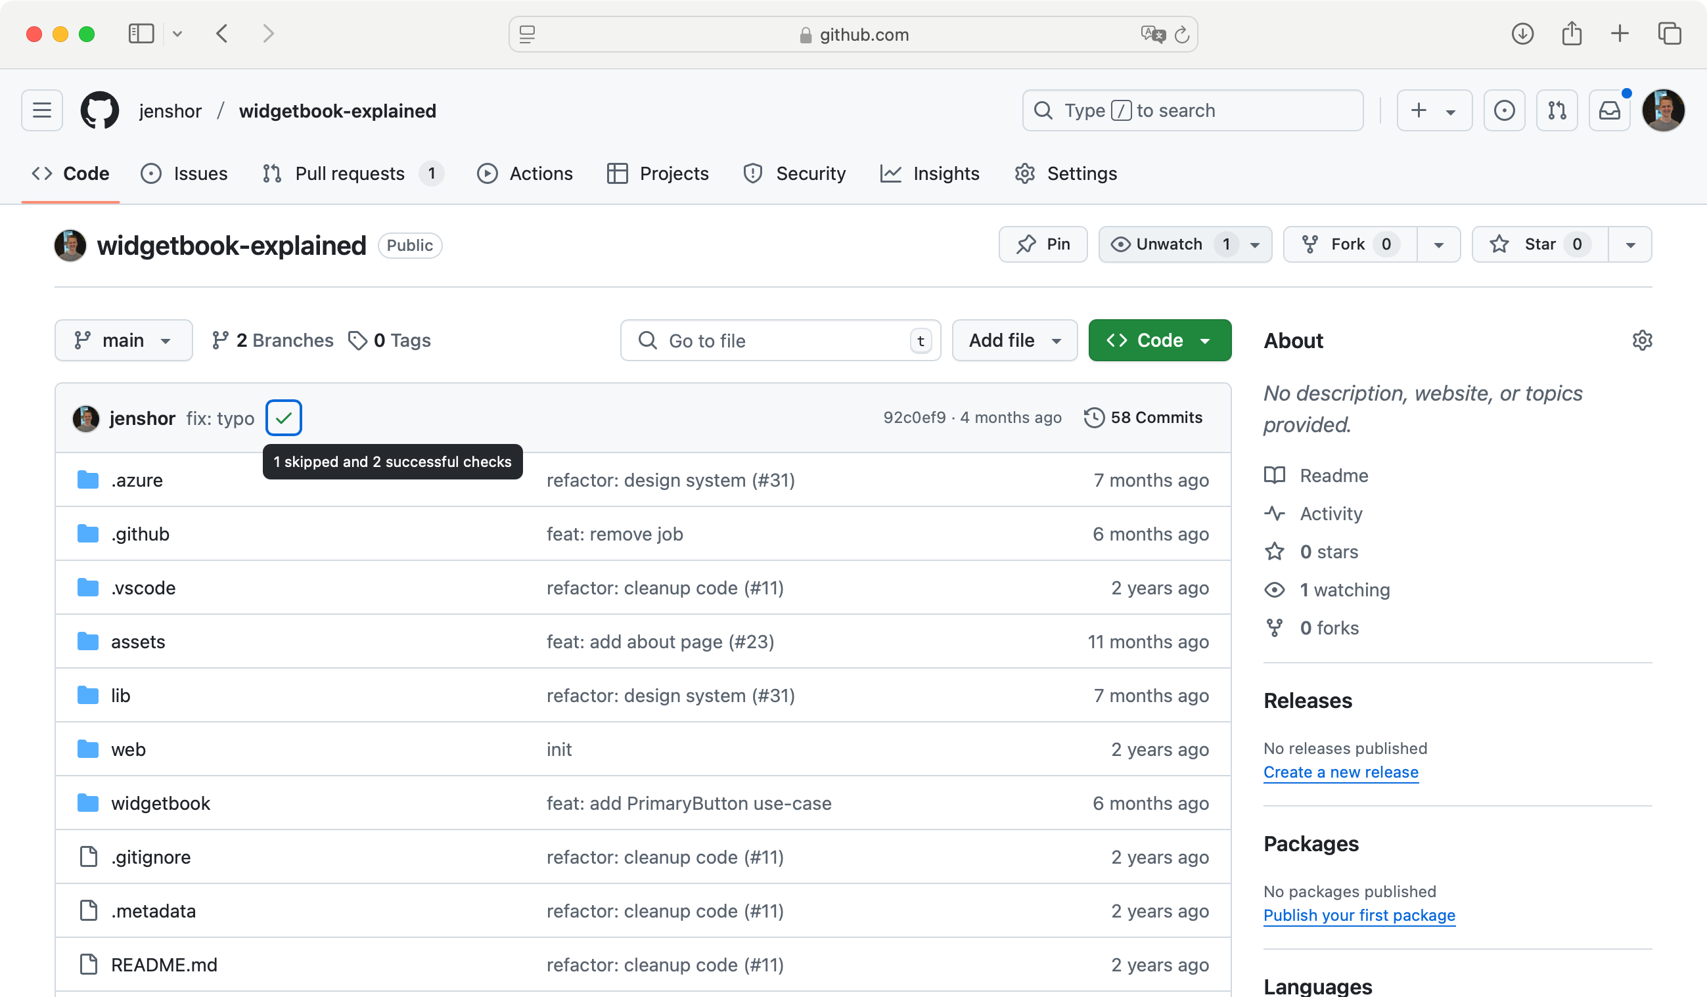The width and height of the screenshot is (1707, 997).
Task: Click the green commit status checkmark
Action: click(x=284, y=418)
